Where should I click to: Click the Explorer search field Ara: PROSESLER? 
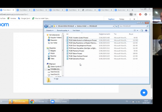(134, 26)
